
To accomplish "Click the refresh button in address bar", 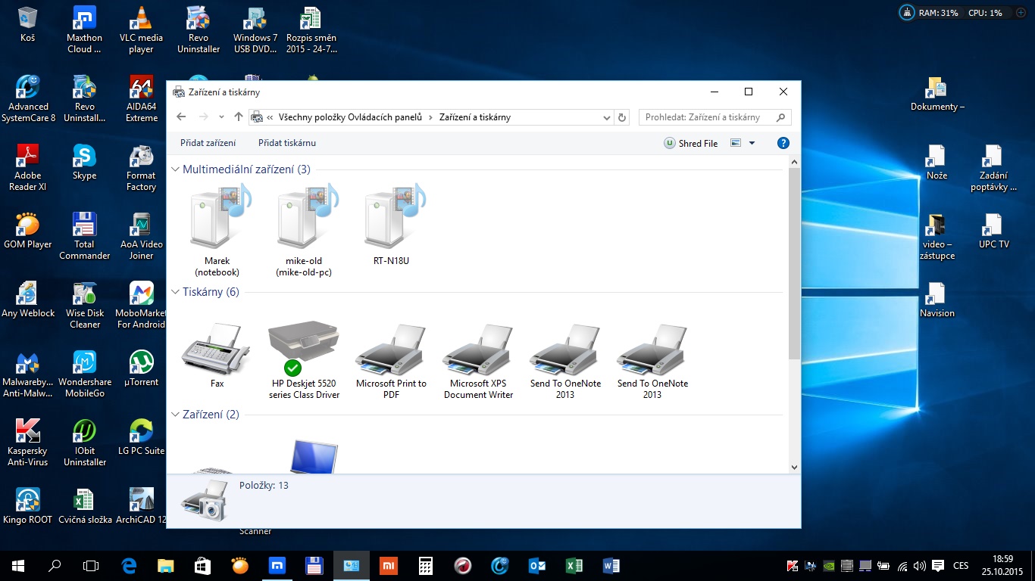I will (x=623, y=117).
